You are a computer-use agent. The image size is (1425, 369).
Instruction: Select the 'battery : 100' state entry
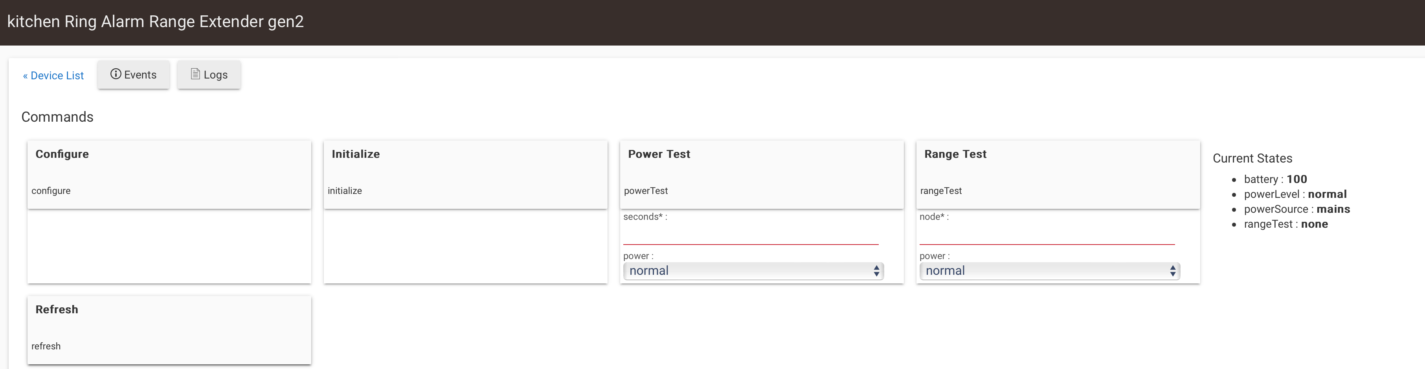1275,179
